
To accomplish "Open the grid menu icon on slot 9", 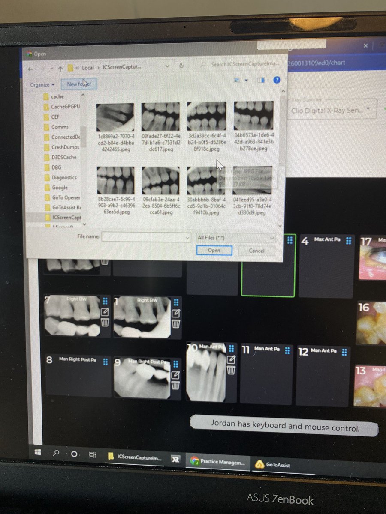I will coord(176,364).
